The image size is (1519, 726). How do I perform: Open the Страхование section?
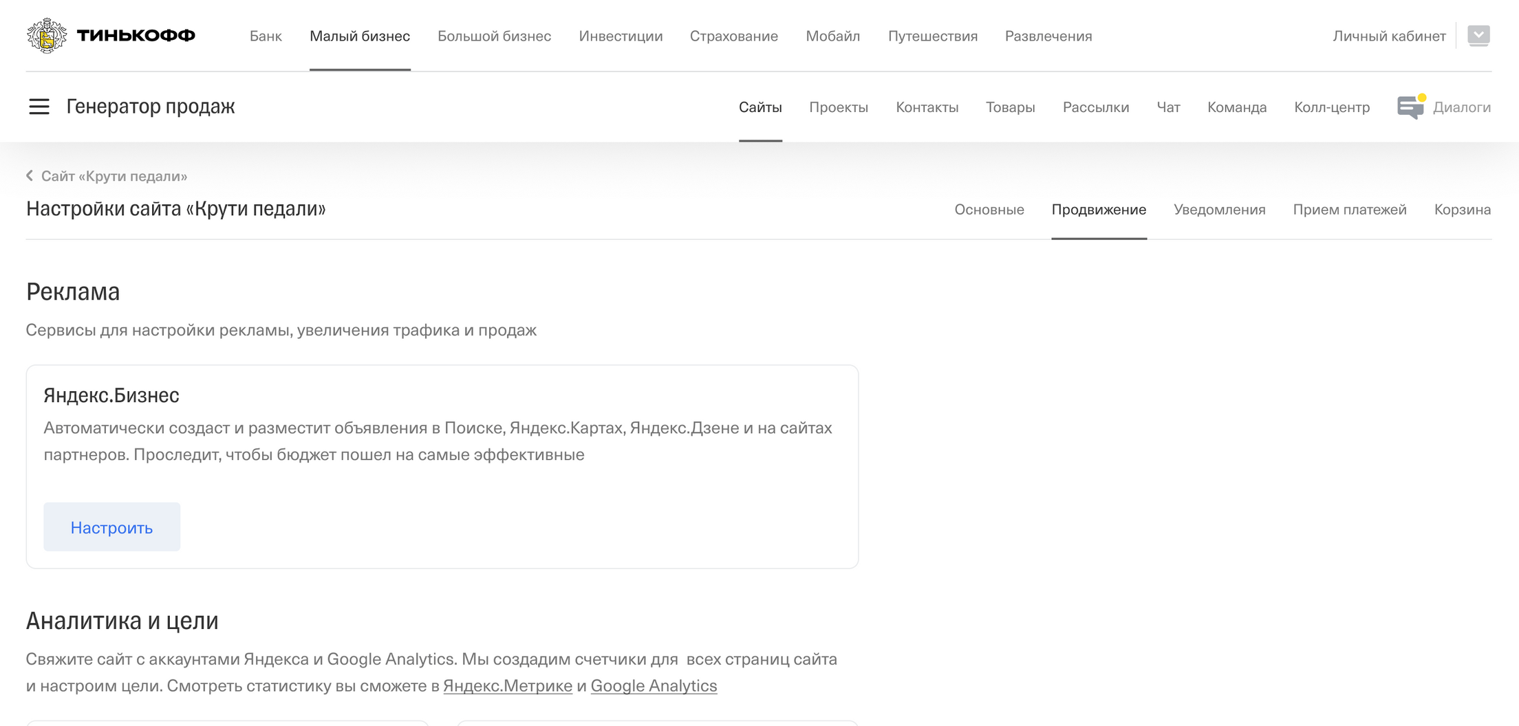click(734, 36)
